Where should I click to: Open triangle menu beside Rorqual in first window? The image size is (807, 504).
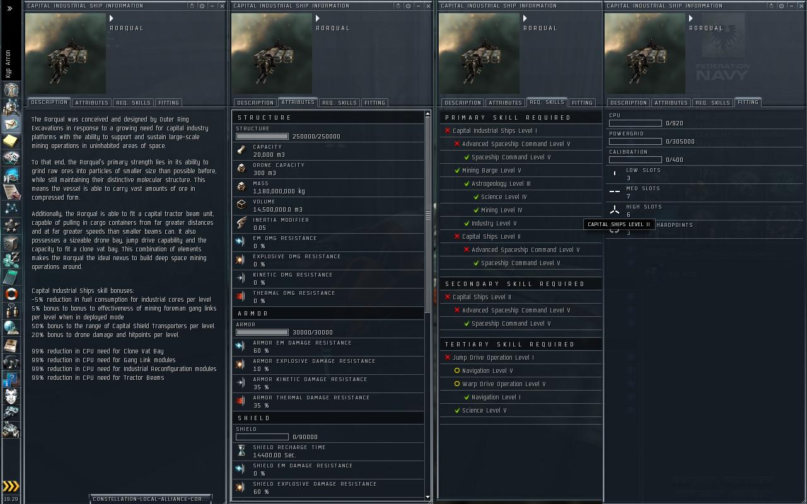click(x=112, y=19)
